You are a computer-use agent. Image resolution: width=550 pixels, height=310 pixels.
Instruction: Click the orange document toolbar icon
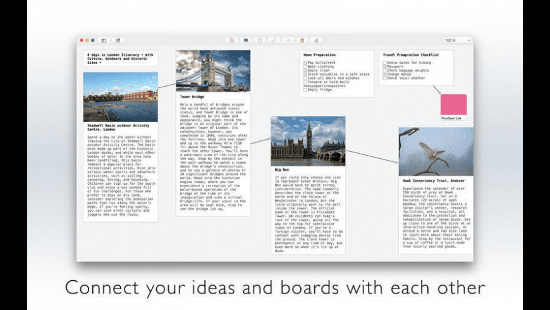(302, 40)
